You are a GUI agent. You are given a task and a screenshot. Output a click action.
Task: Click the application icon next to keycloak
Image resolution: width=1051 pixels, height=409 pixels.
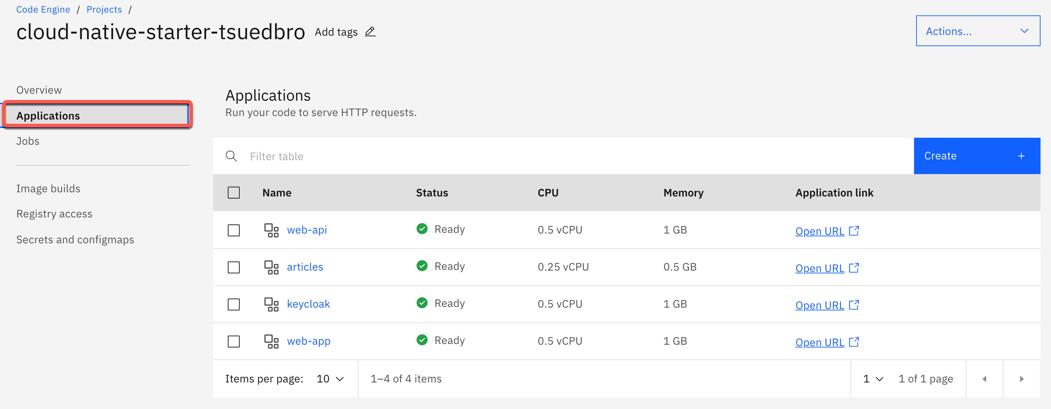(271, 304)
